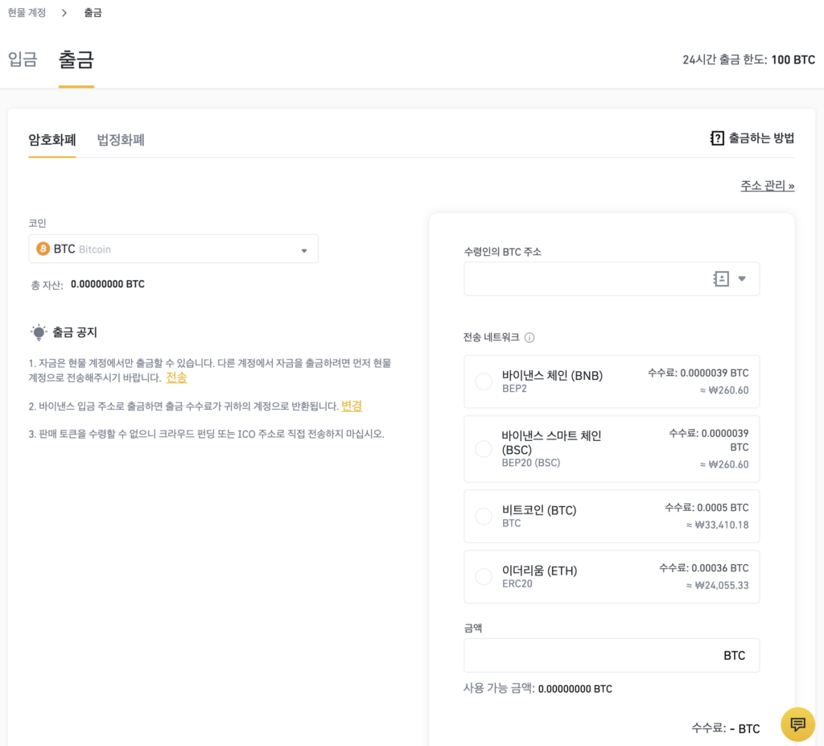Choose the 이더리움 (ETH) ERC20 network
This screenshot has height=746, width=824.
[x=484, y=576]
